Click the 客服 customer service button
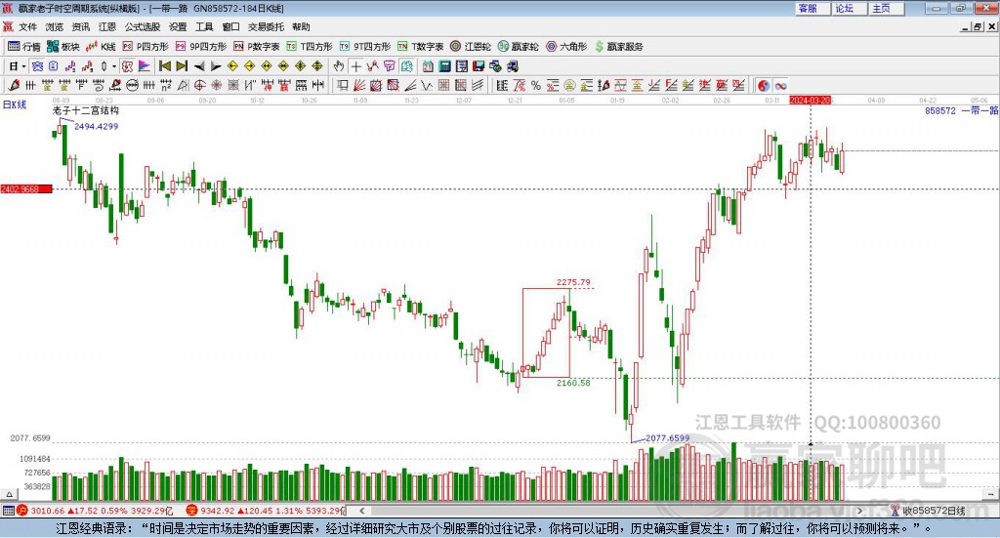The width and height of the screenshot is (1000, 538). [x=812, y=8]
